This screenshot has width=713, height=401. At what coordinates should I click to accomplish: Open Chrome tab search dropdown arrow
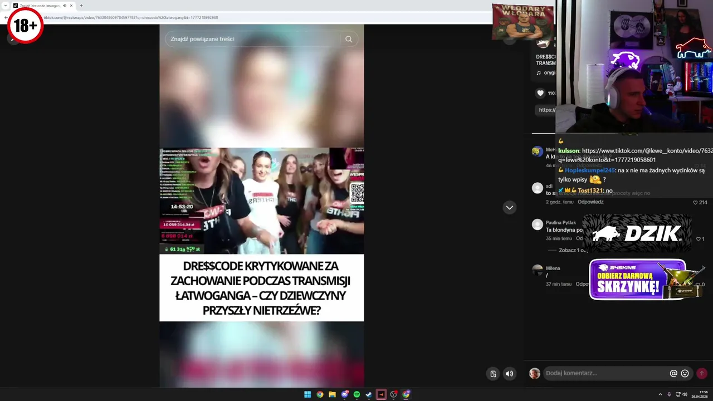6,6
